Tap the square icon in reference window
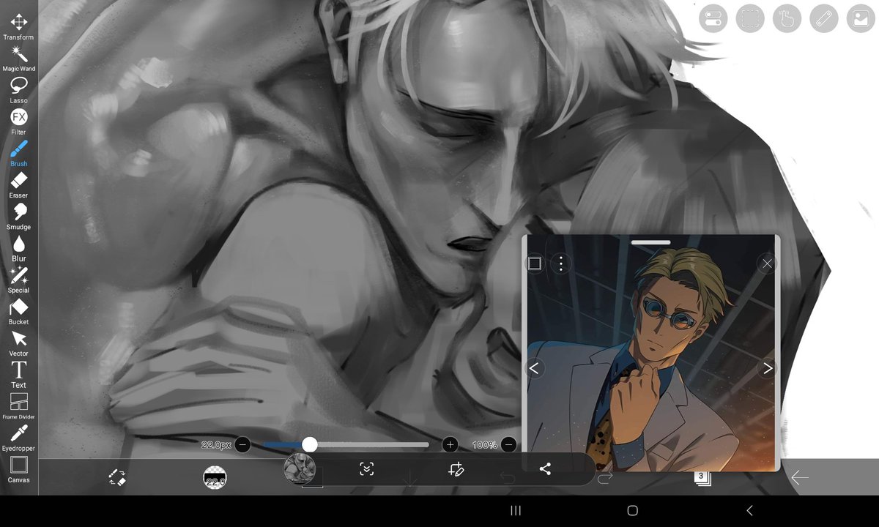 [535, 263]
